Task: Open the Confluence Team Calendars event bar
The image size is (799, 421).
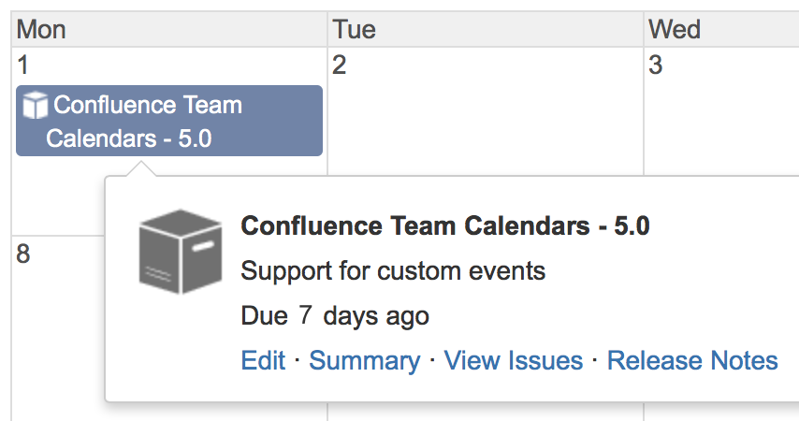Action: pyautogui.click(x=169, y=122)
